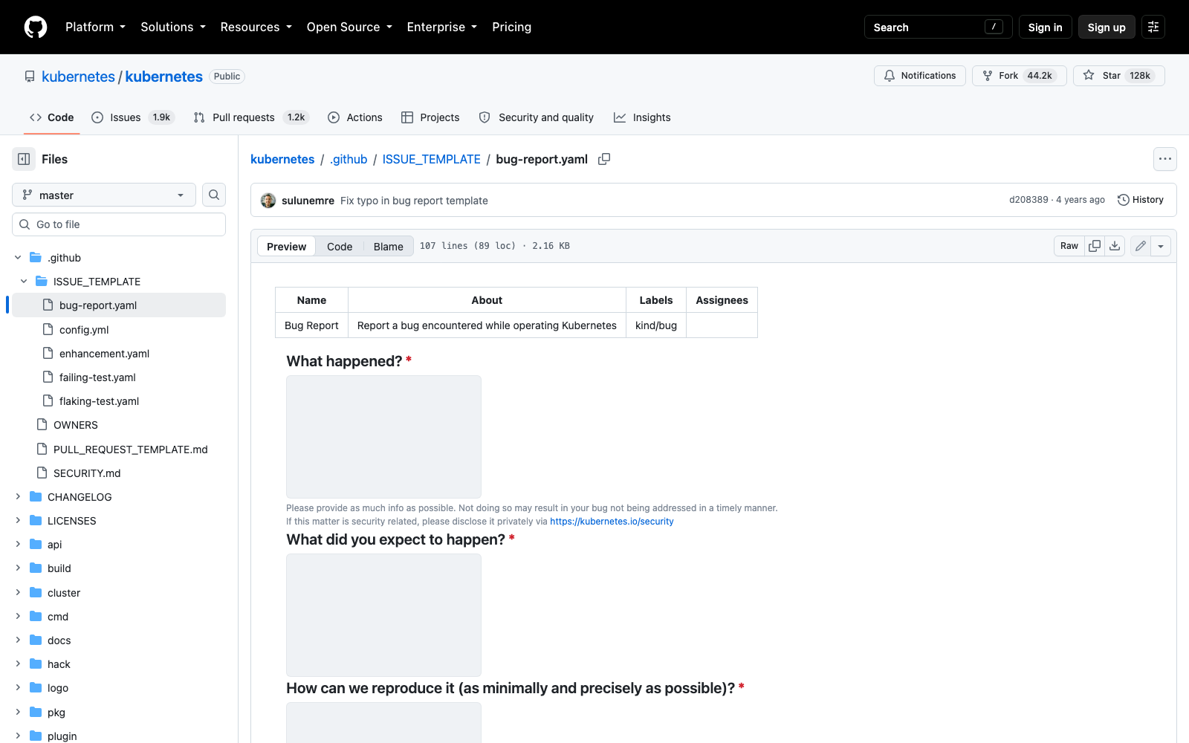Switch to the Issues tab

[x=132, y=117]
